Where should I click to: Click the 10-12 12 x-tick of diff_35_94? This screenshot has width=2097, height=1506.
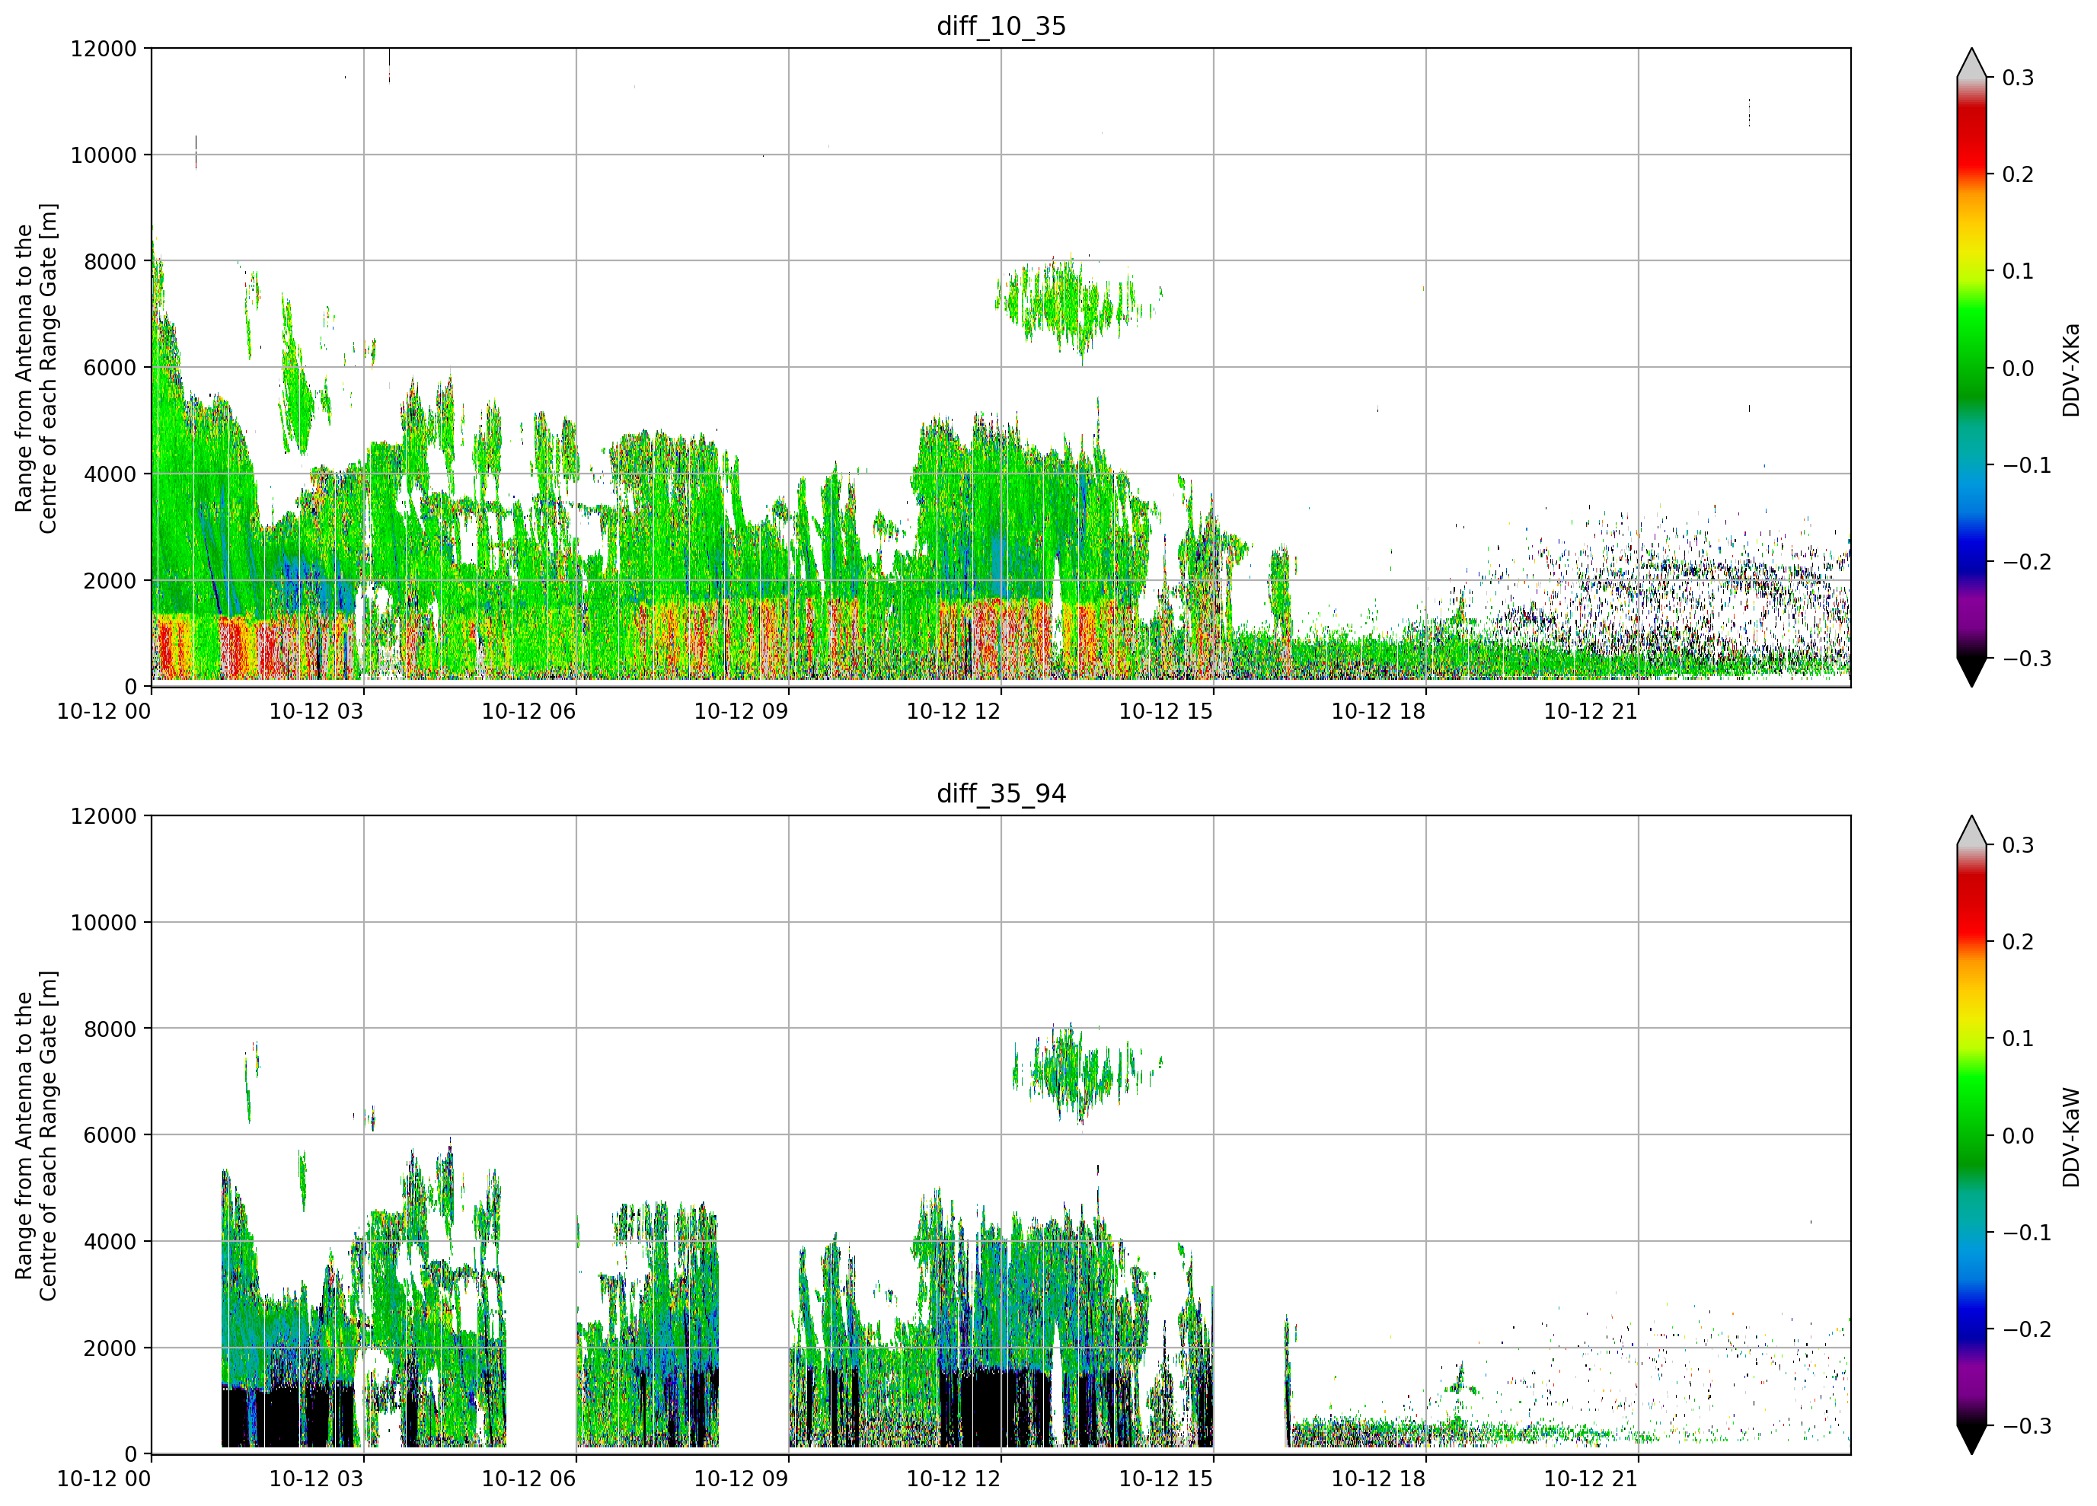pyautogui.click(x=953, y=1479)
